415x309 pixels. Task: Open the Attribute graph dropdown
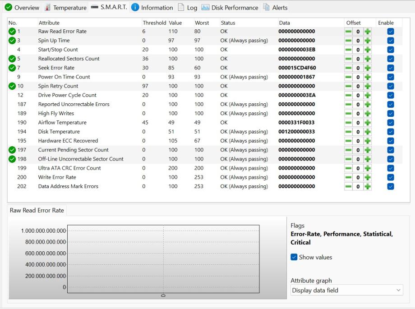coord(347,290)
